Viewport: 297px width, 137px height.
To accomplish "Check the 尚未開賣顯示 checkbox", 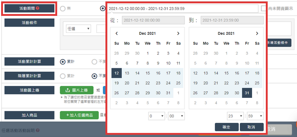I will pyautogui.click(x=264, y=8).
